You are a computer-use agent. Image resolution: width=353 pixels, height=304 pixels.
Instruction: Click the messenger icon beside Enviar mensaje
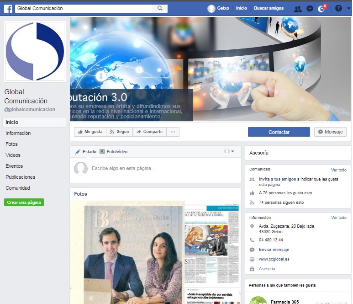tap(252, 250)
